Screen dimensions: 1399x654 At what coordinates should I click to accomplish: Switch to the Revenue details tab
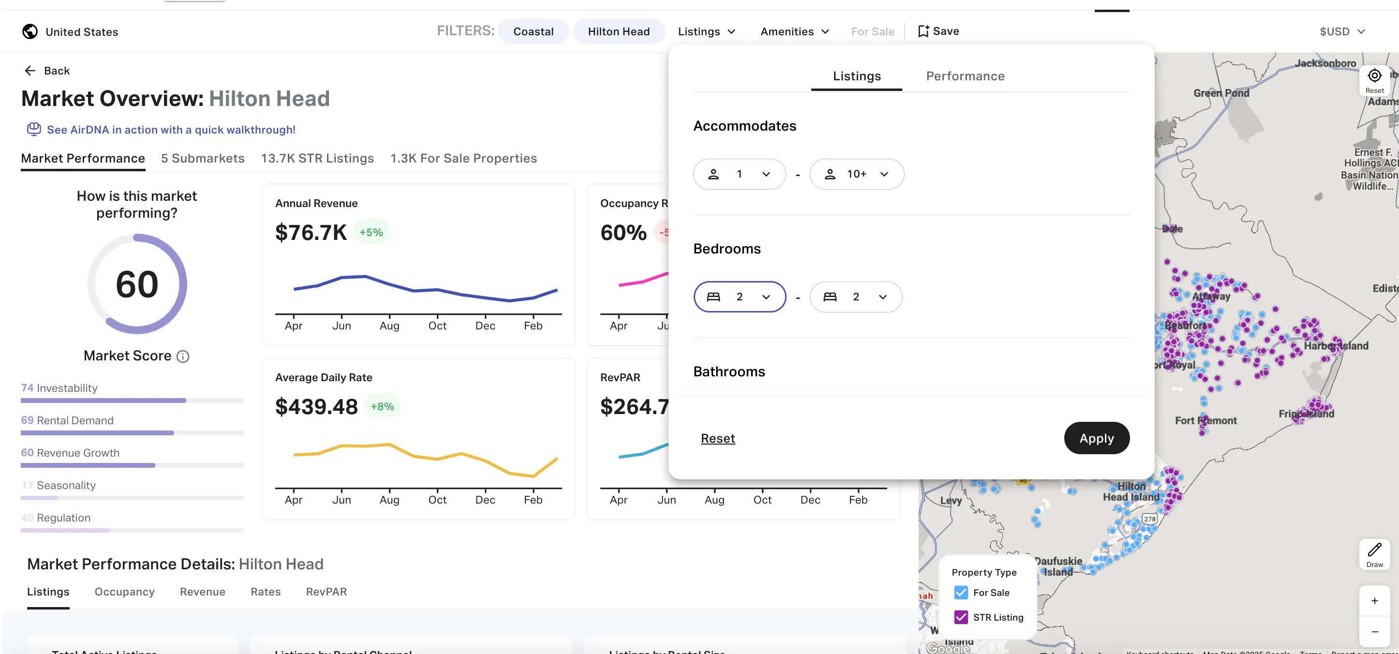[x=203, y=592]
